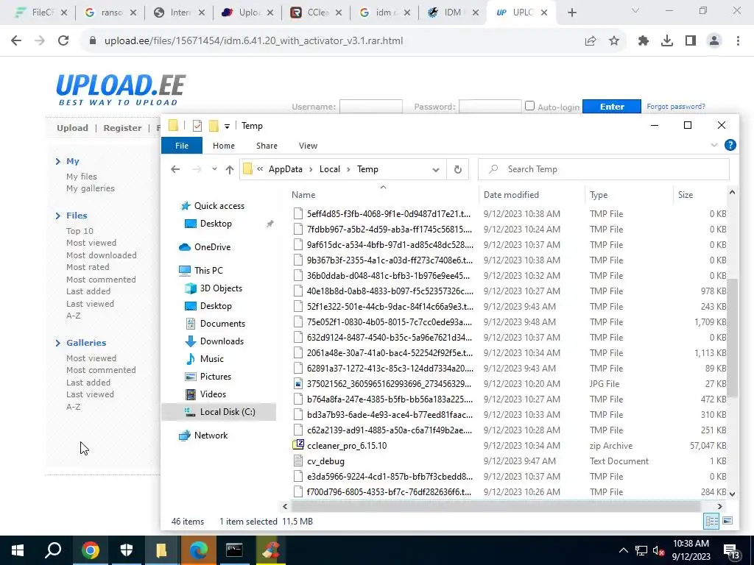Click the Search Temp field
The image size is (754, 565).
(x=604, y=169)
